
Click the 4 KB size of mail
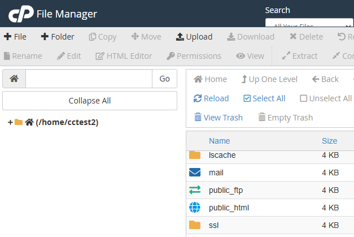(330, 173)
